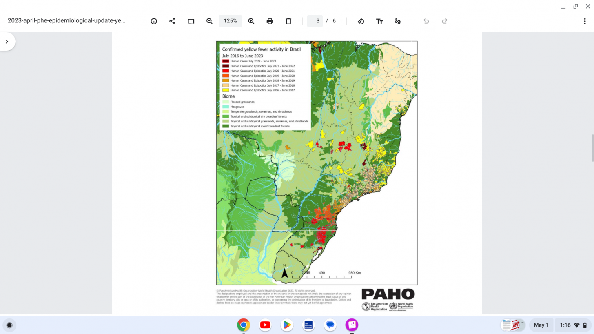Viewport: 594px width, 334px height.
Task: Select the freehand draw tool icon
Action: pos(398,21)
